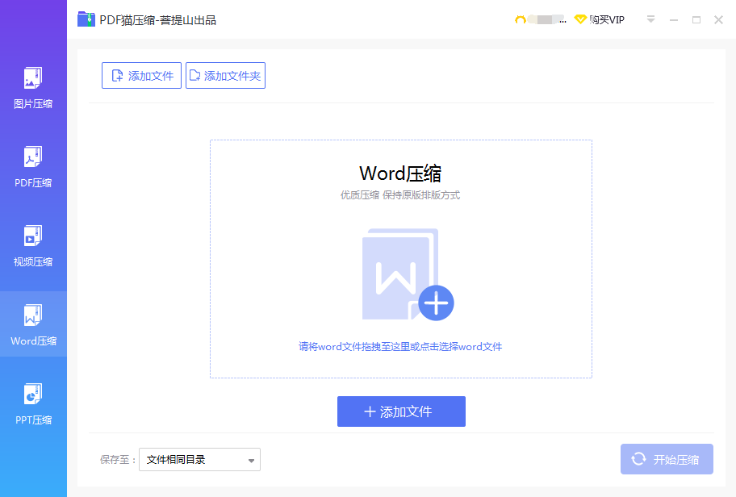Viewport: 736px width, 497px height.
Task: Click the Word压缩 heading in the drop area
Action: coord(400,173)
